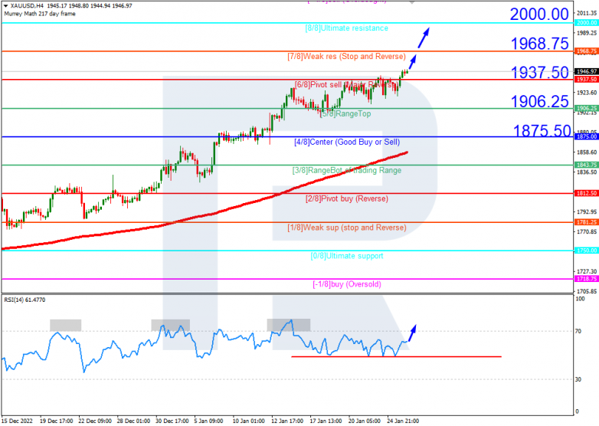Select the [4/8]Center (Good Buy or Sell) label

(347, 142)
